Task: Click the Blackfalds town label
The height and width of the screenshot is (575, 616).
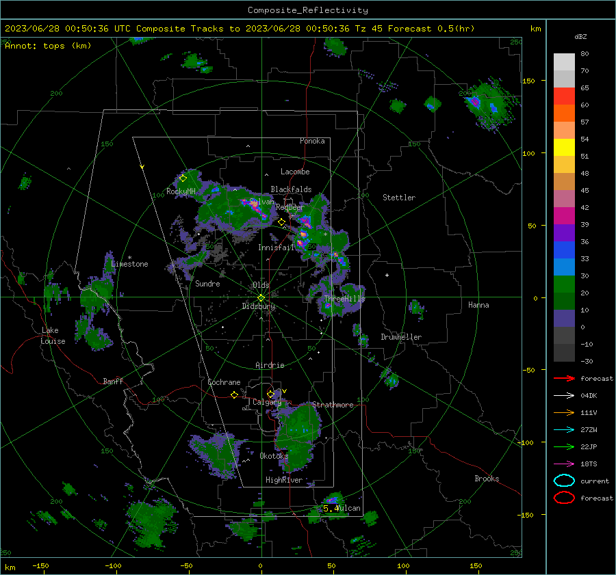Action: (x=291, y=189)
